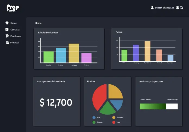The image size is (189, 132).
Task: Click the Negotiation bar in Funnel chart
Action: coord(147,51)
